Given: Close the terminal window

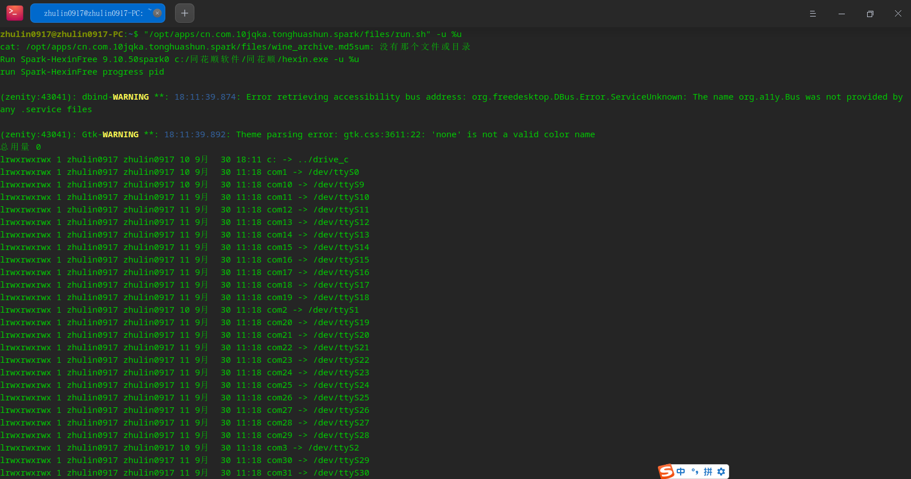Looking at the screenshot, I should [898, 14].
